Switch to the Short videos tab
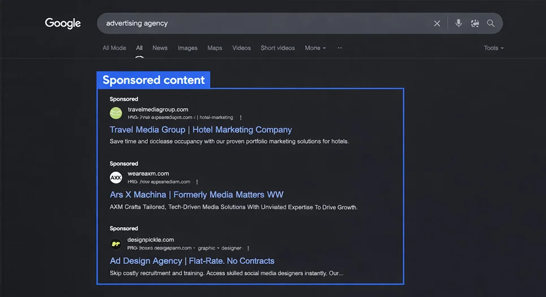 278,48
